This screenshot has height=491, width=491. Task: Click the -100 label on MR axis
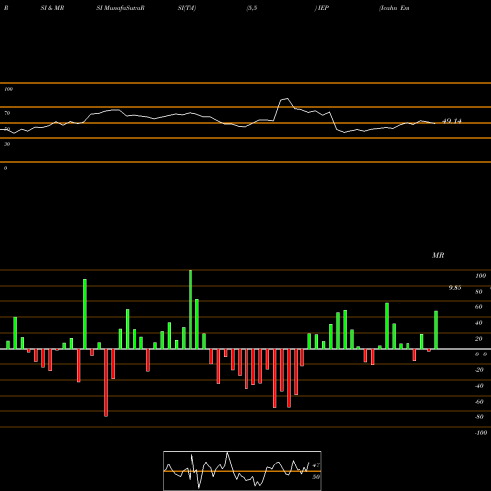[x=481, y=433]
